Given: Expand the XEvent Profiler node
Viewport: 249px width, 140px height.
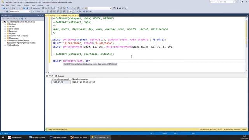Looking at the screenshot, I should pos(5,45).
